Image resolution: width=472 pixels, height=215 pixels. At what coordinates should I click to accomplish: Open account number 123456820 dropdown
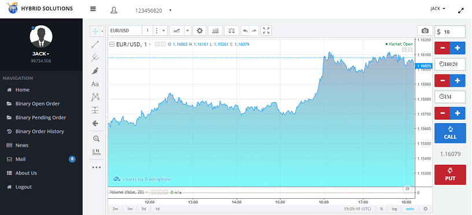[x=153, y=10]
